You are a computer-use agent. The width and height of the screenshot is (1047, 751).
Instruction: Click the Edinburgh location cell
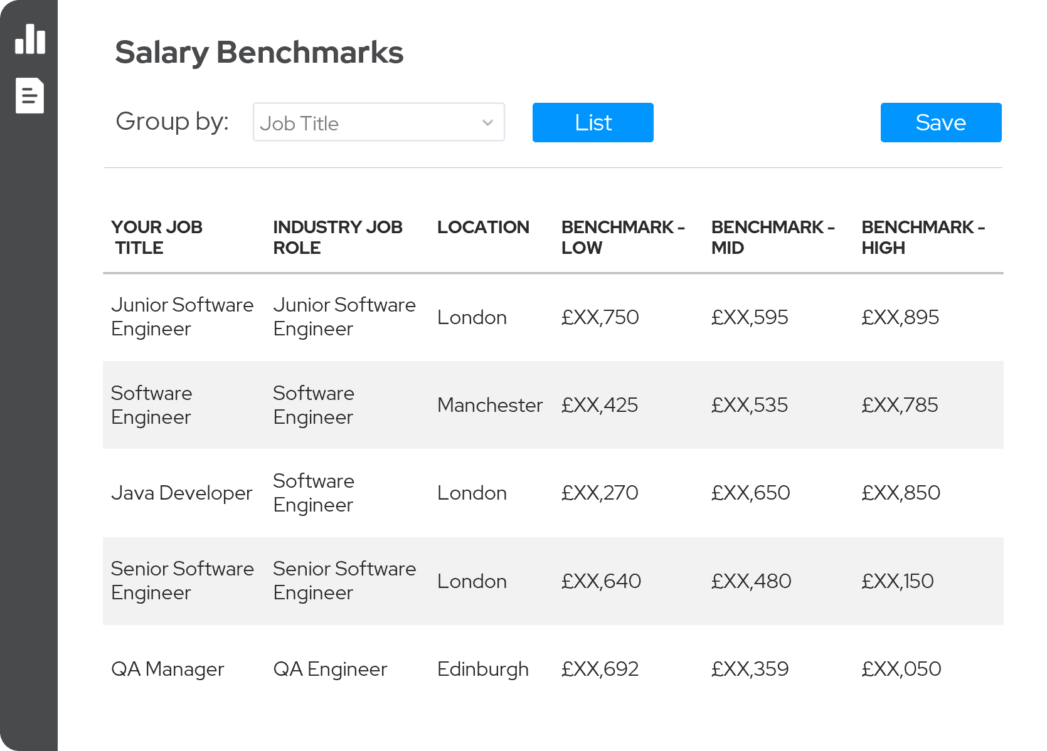coord(482,669)
